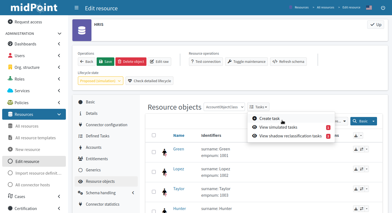The image size is (392, 213).
Task: Click the Test connection button
Action: coord(206,61)
